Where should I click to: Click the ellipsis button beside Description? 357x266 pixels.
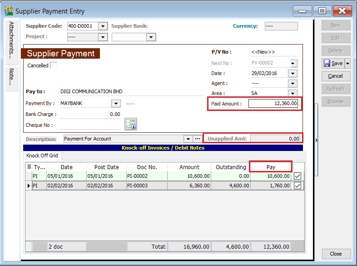point(197,139)
